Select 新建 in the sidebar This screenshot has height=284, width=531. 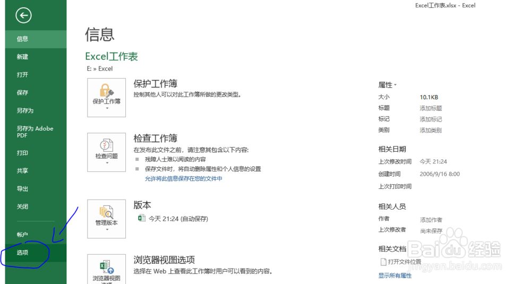(36, 57)
